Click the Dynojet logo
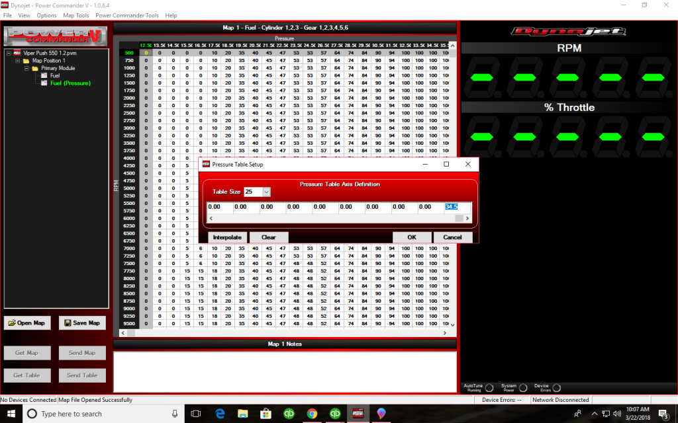This screenshot has height=423, width=678. (569, 31)
